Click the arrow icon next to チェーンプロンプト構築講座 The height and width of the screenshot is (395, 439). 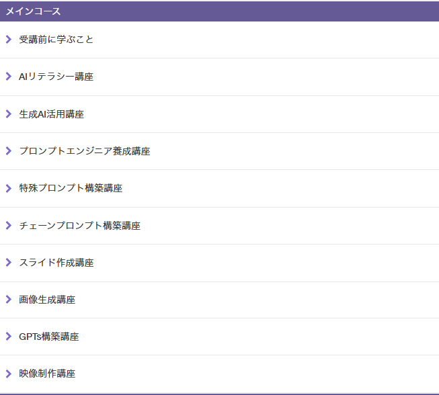pos(9,226)
